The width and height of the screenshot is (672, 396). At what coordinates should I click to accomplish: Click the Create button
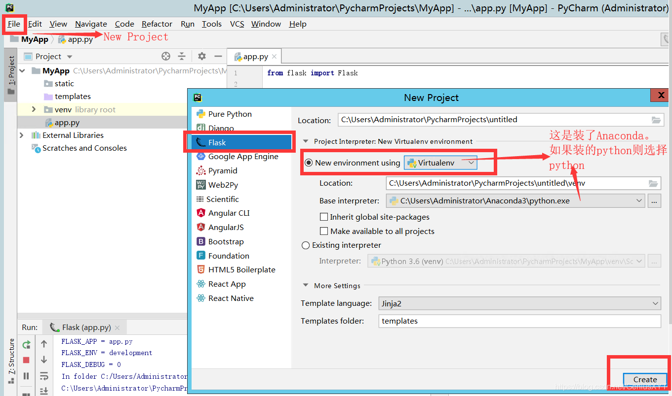(x=645, y=379)
